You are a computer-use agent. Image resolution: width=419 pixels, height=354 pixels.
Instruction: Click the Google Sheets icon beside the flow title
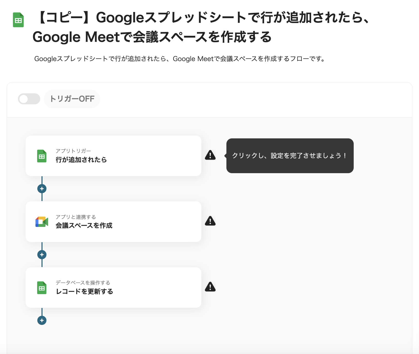[18, 20]
